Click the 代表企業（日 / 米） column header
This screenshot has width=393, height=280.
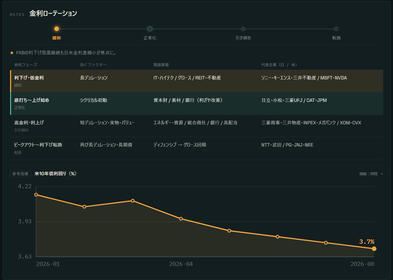[x=279, y=65]
